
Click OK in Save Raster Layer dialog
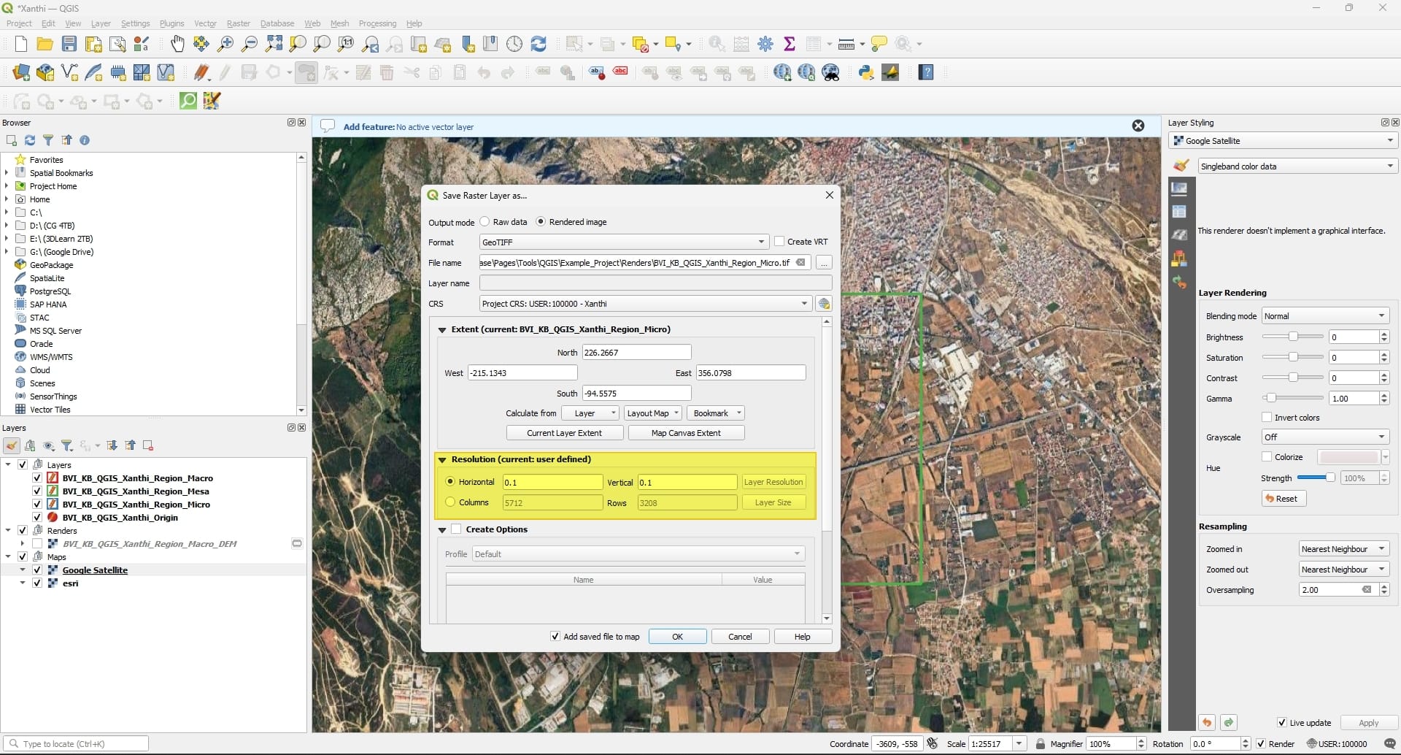pos(677,637)
